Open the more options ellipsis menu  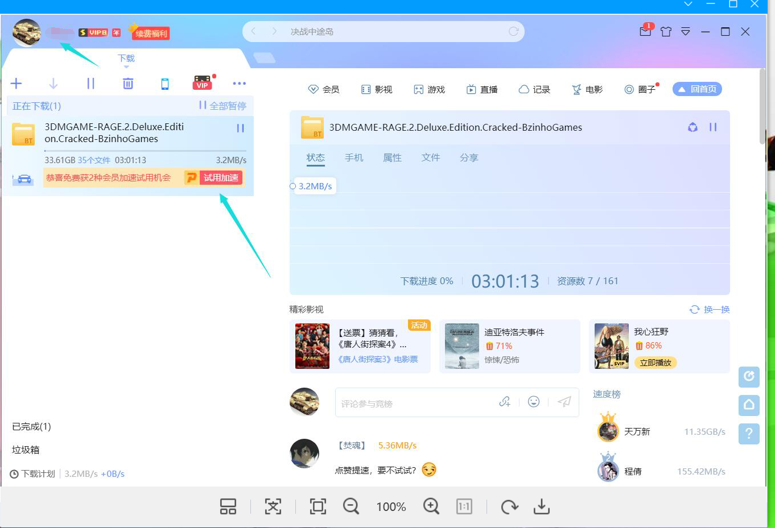tap(239, 83)
